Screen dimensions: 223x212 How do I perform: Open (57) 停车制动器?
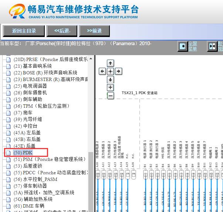pyautogui.click(x=30, y=186)
